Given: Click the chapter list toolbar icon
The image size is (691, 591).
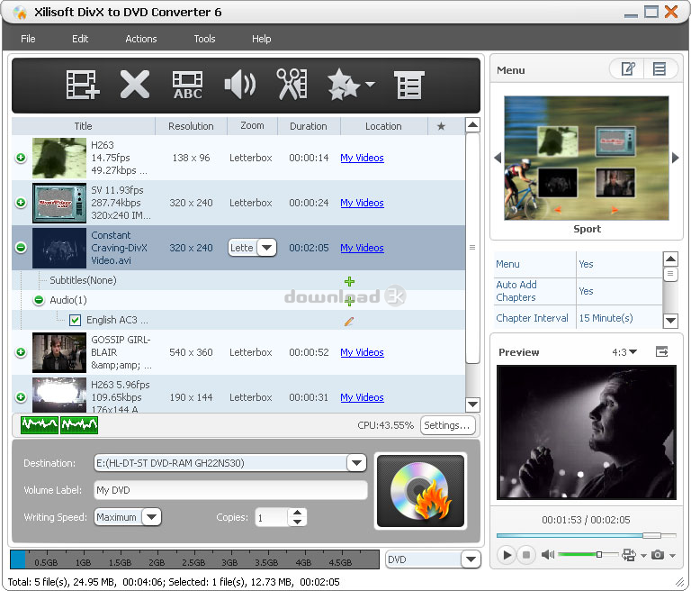Looking at the screenshot, I should [409, 85].
